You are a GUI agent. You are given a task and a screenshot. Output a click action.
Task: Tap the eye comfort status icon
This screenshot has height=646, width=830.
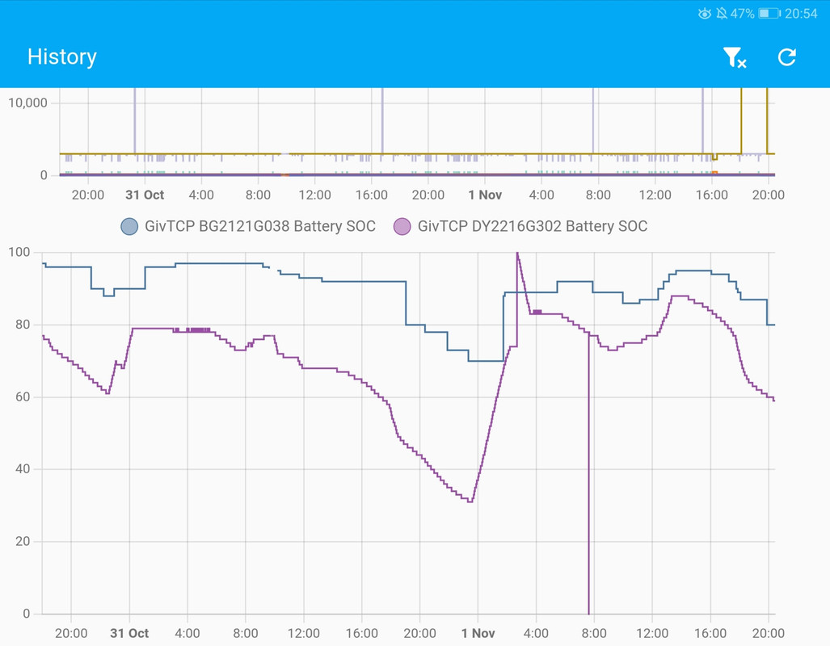(704, 14)
